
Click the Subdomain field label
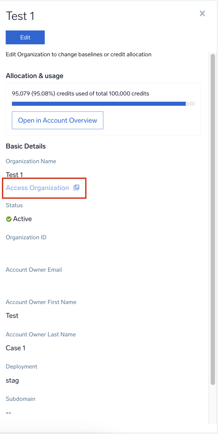pos(21,399)
